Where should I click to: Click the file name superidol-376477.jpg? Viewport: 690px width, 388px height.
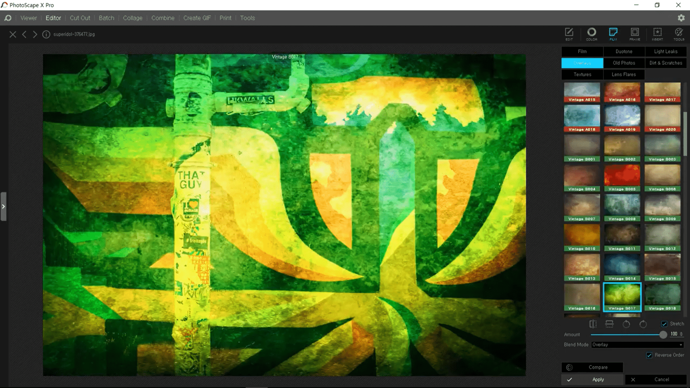click(x=74, y=34)
